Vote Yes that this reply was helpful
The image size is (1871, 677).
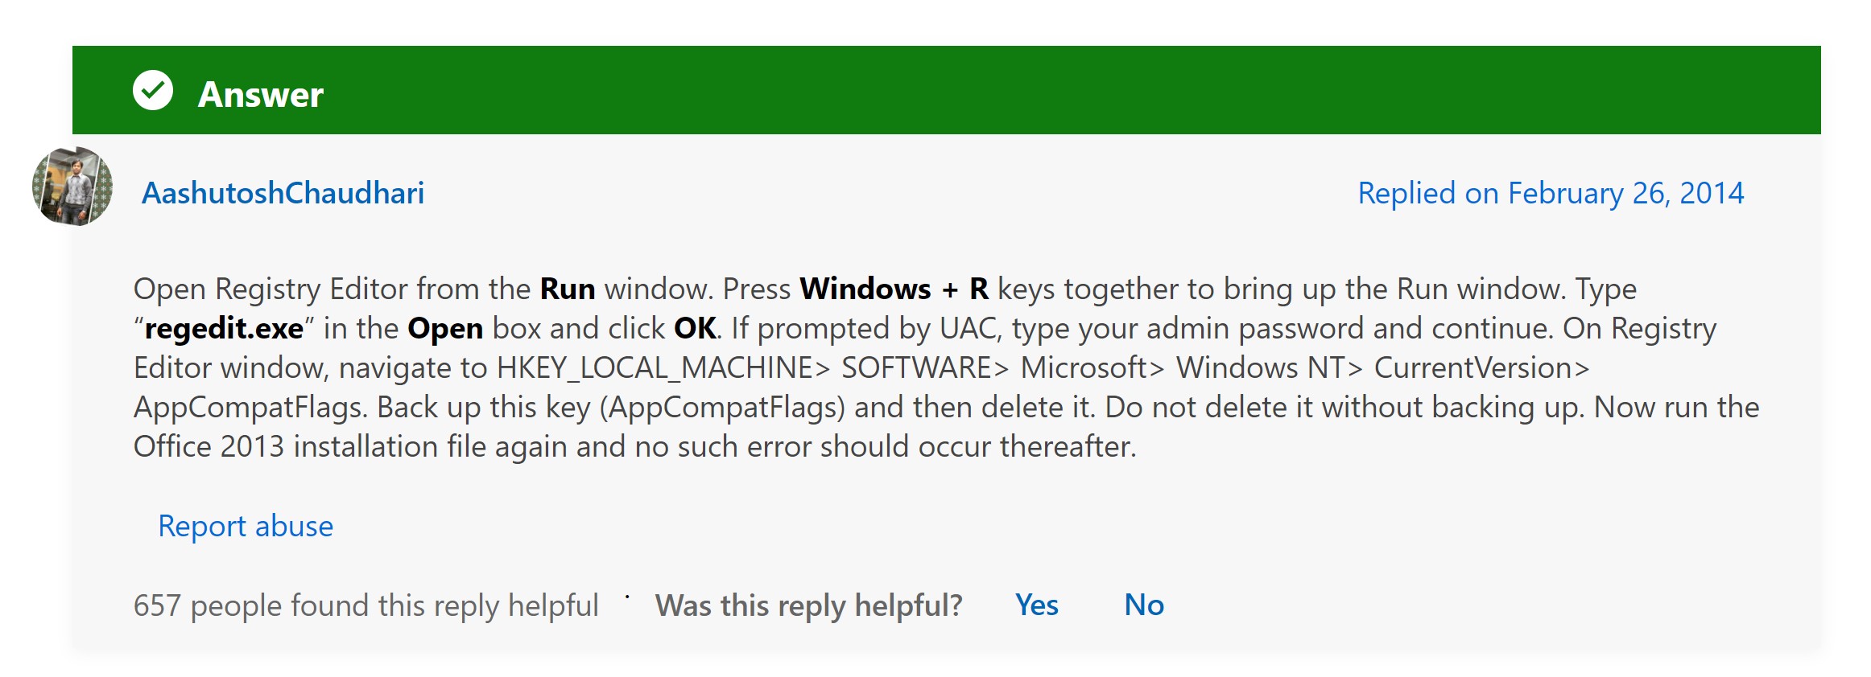tap(1038, 606)
